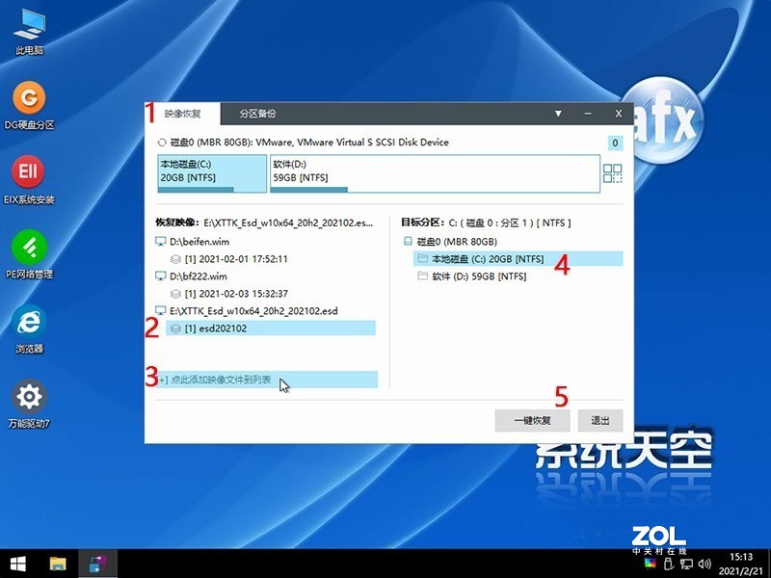The height and width of the screenshot is (578, 771).
Task: Choose 软件 (D:) 59GB as target partition
Action: [479, 276]
